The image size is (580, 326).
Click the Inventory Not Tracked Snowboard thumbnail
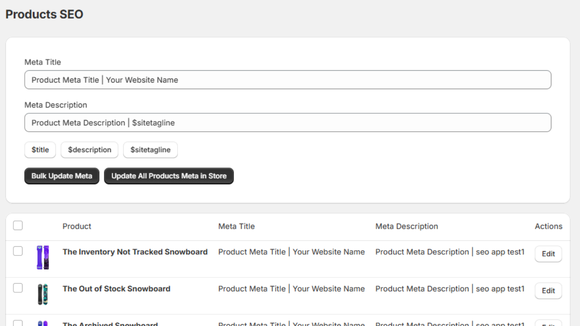(x=43, y=258)
